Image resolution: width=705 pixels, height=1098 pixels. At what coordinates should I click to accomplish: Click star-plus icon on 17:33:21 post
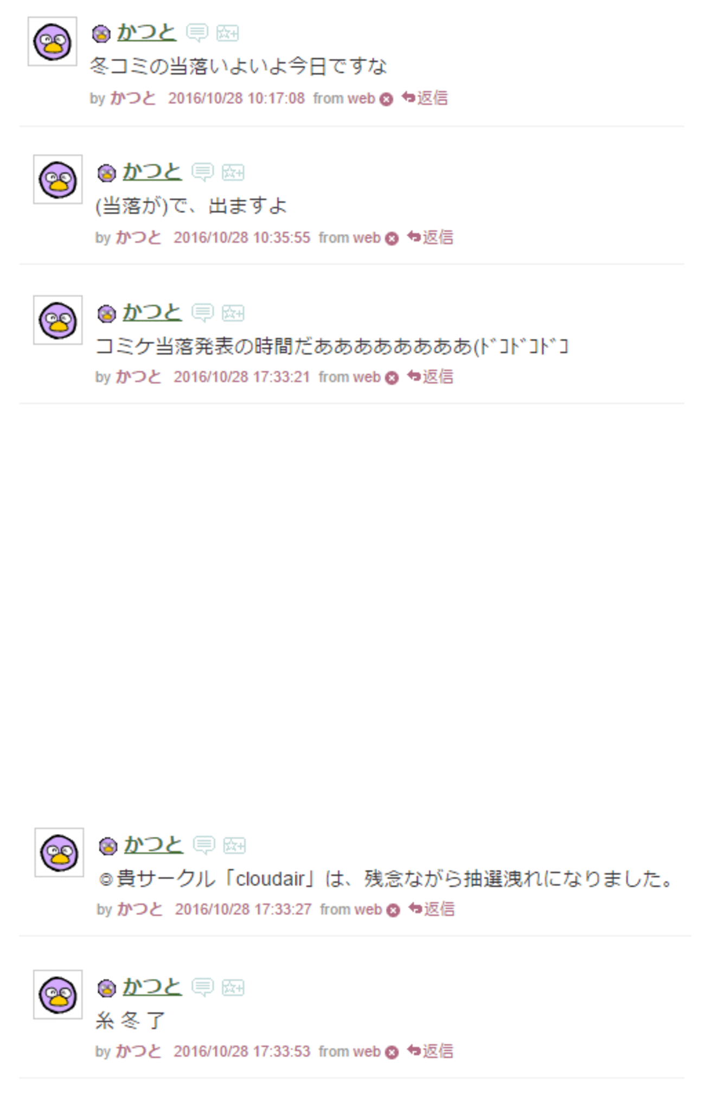coord(233,313)
